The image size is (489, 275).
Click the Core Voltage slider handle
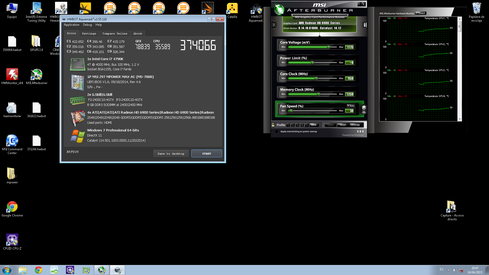[x=329, y=47]
